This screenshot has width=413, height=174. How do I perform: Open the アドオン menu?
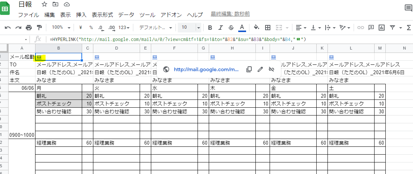(x=171, y=15)
